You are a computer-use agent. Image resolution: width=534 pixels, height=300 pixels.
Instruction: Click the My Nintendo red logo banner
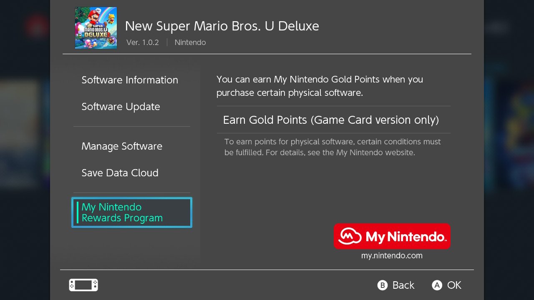pyautogui.click(x=392, y=236)
